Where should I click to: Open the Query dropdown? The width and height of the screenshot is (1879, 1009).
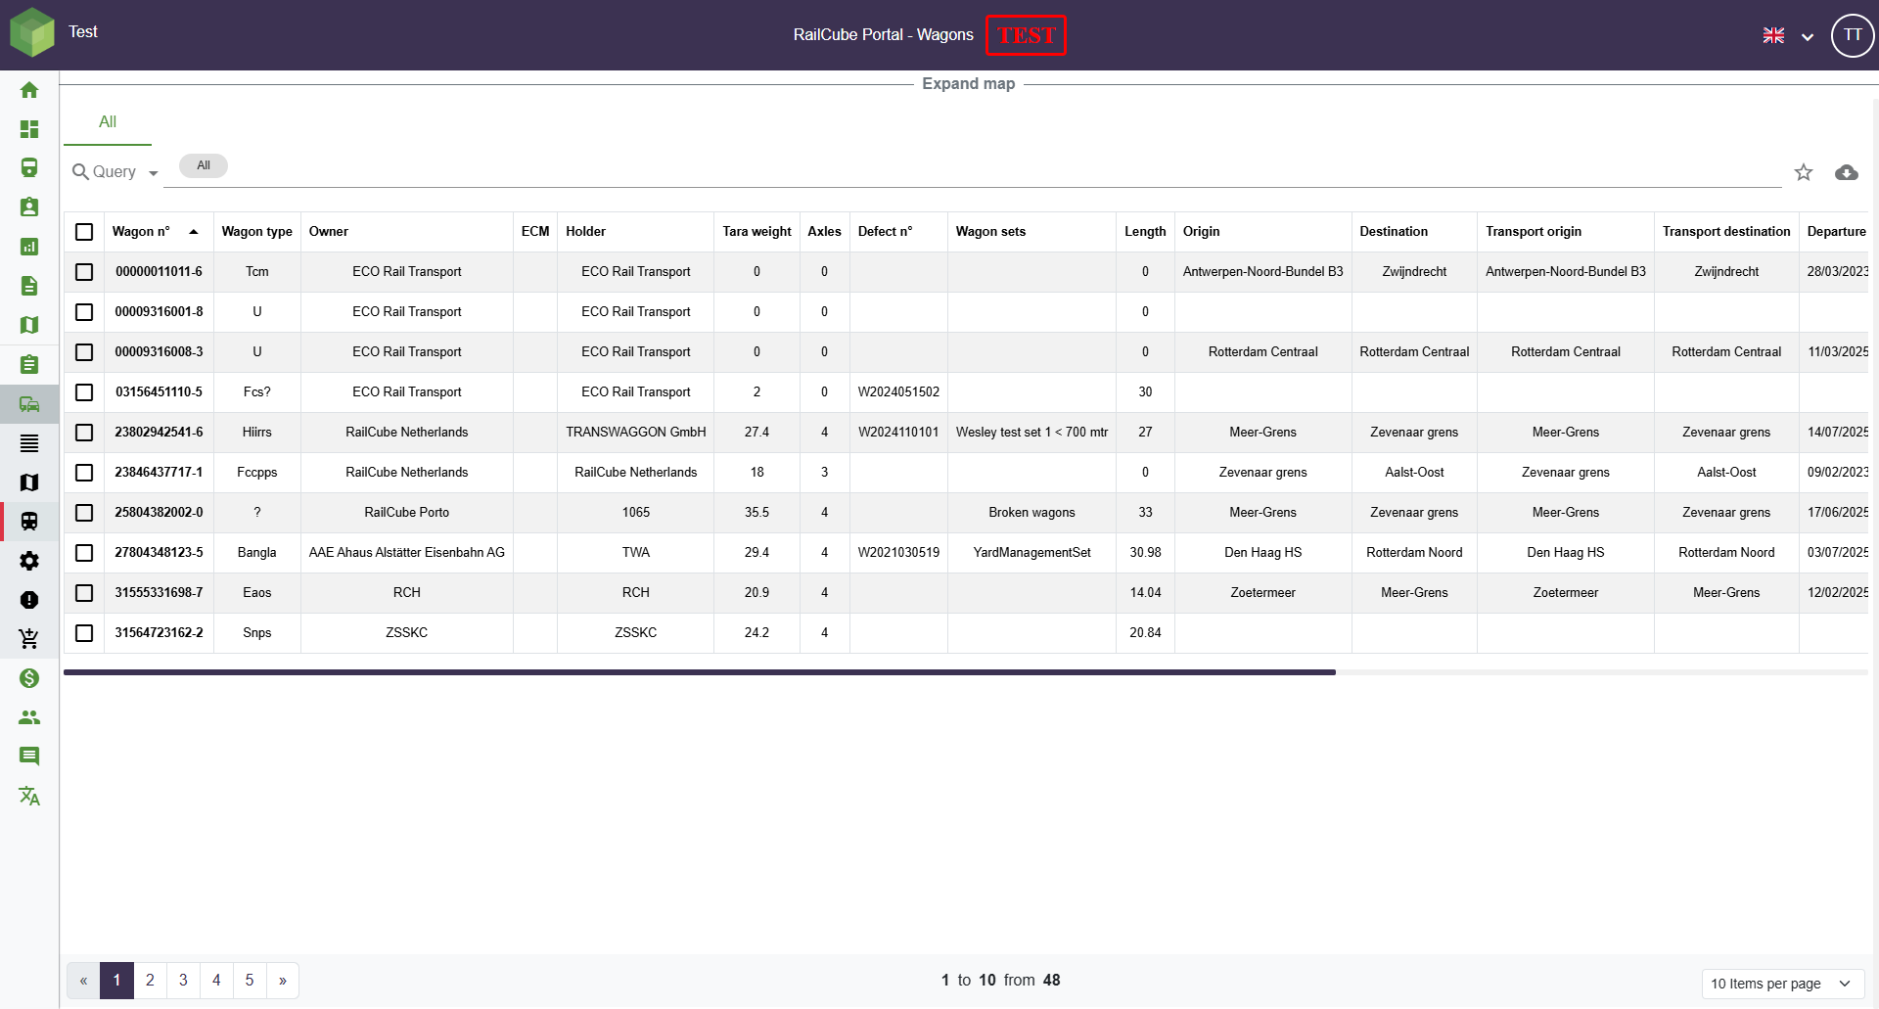(115, 172)
